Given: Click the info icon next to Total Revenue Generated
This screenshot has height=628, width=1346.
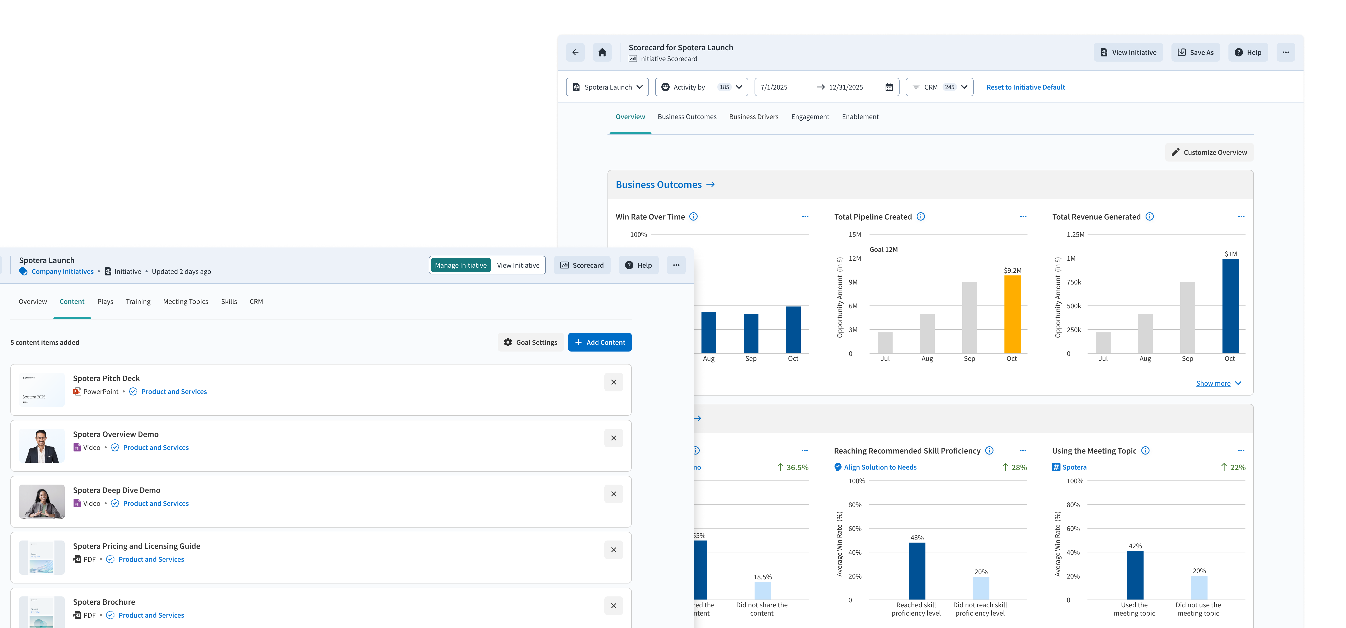Looking at the screenshot, I should pyautogui.click(x=1149, y=216).
